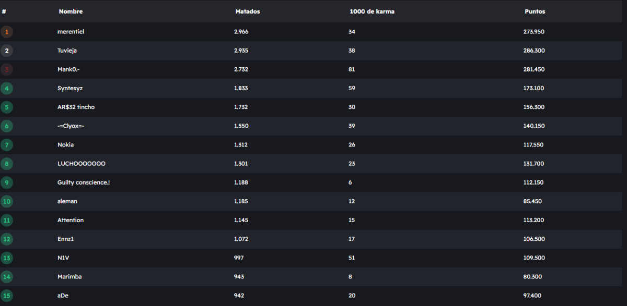Click the rank 15 green badge
The image size is (627, 306).
coord(7,296)
